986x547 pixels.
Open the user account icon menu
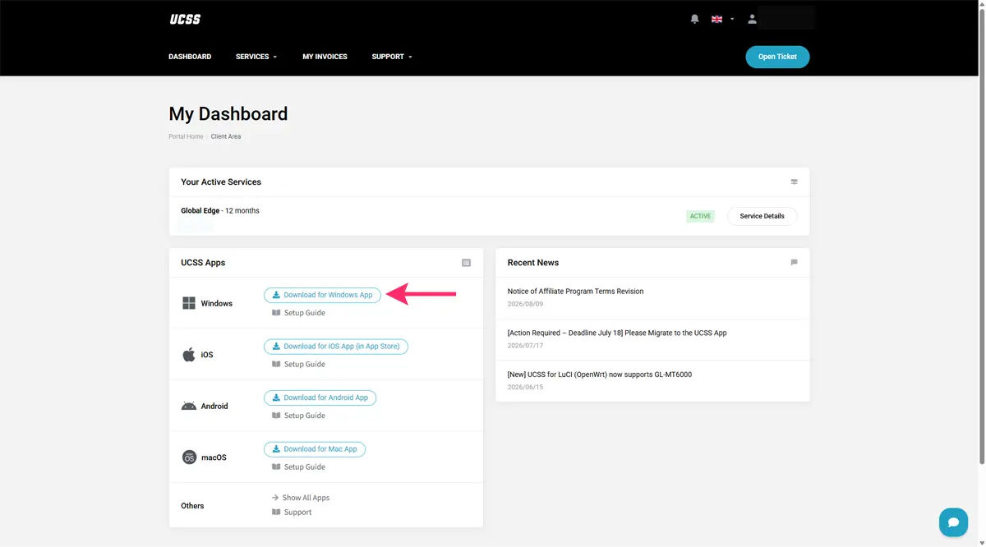tap(752, 19)
